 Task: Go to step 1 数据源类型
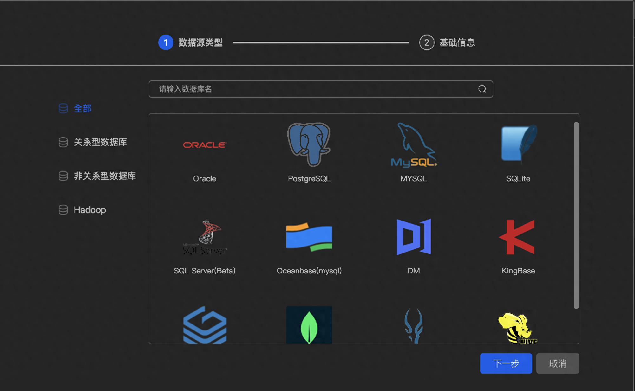(190, 42)
